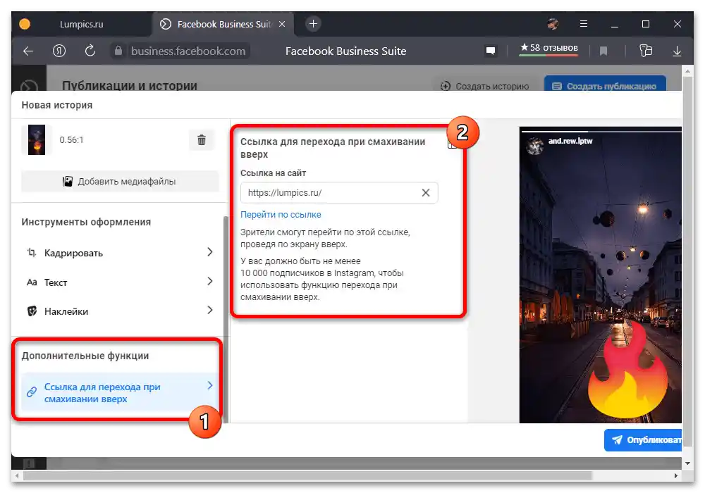This screenshot has width=705, height=493.
Task: Expand Текст with its chevron
Action: pos(210,281)
